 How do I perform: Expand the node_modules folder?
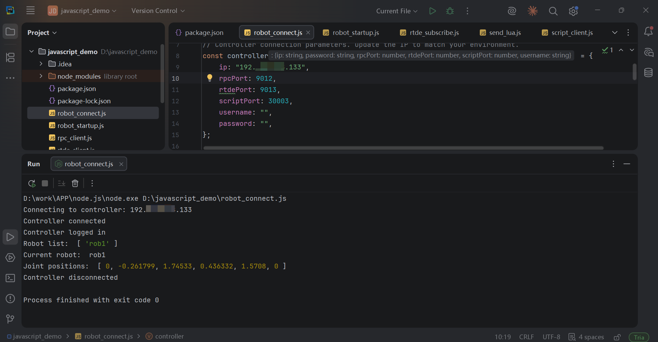click(41, 76)
